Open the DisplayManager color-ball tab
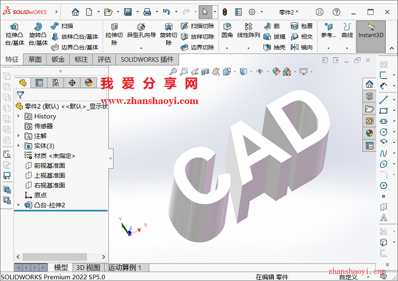This screenshot has width=398, height=281. 88,82
